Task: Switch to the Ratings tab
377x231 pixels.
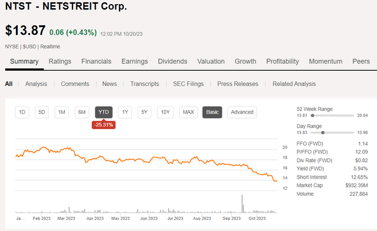Action: [60, 62]
